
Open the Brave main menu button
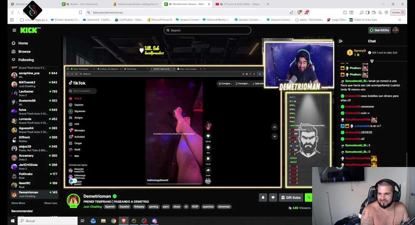[403, 12]
